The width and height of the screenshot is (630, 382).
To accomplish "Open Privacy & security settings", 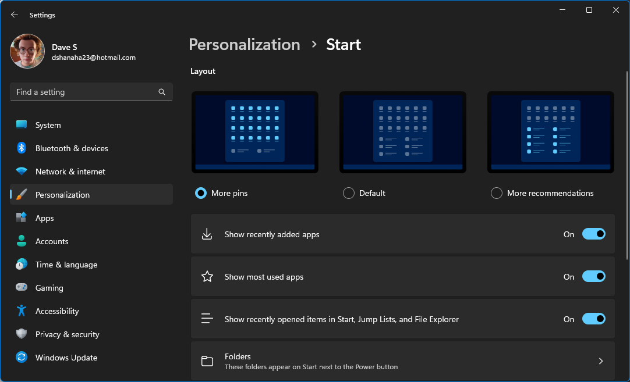I will pos(21,334).
